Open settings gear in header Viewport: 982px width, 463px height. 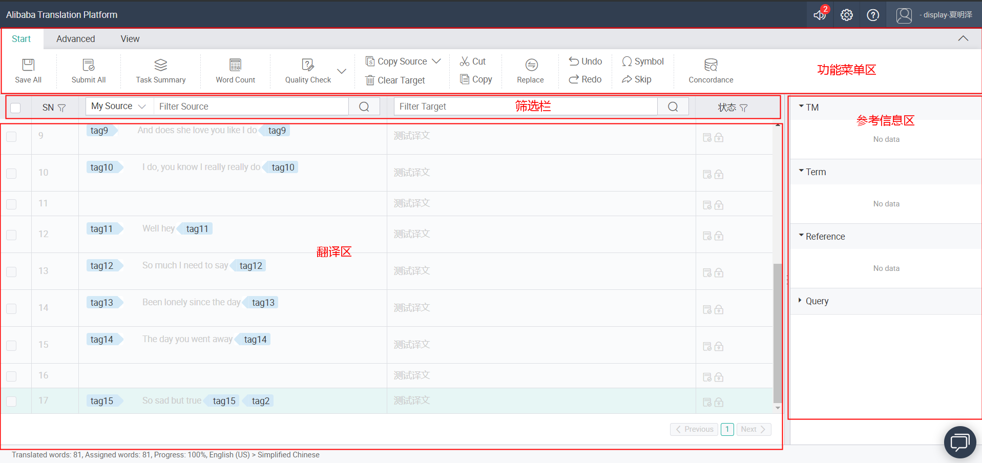click(847, 15)
